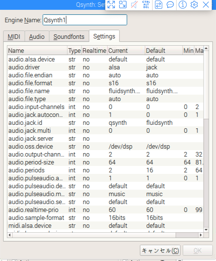Click the 'qsynth' current value
This screenshot has height=261, width=216.
(118, 123)
